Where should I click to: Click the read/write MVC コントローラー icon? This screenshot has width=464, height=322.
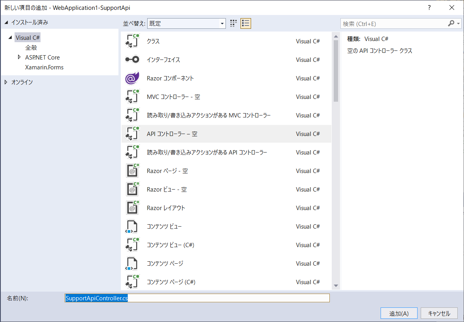pyautogui.click(x=132, y=115)
